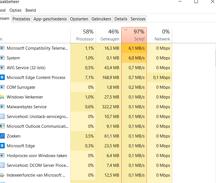Select the Microsoft Edge Content Process name
The width and height of the screenshot is (216, 183).
tap(36, 78)
